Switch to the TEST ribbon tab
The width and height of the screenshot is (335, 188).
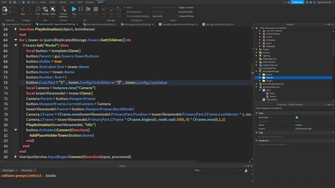(x=72, y=2)
